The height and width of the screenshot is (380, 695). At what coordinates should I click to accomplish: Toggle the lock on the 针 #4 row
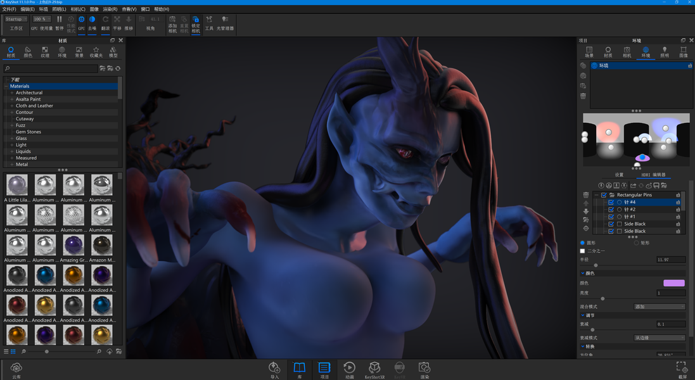pyautogui.click(x=678, y=203)
